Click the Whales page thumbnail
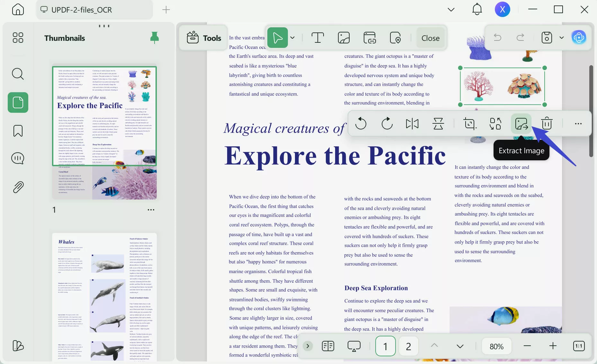The image size is (597, 364). (104, 296)
